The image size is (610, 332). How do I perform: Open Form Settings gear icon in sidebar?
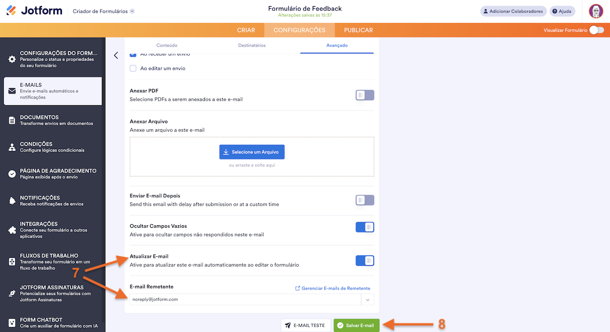pyautogui.click(x=12, y=60)
